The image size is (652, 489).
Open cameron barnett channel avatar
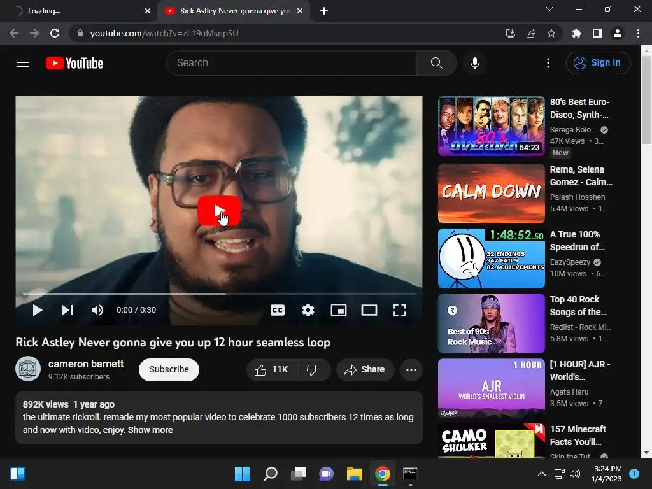(28, 369)
